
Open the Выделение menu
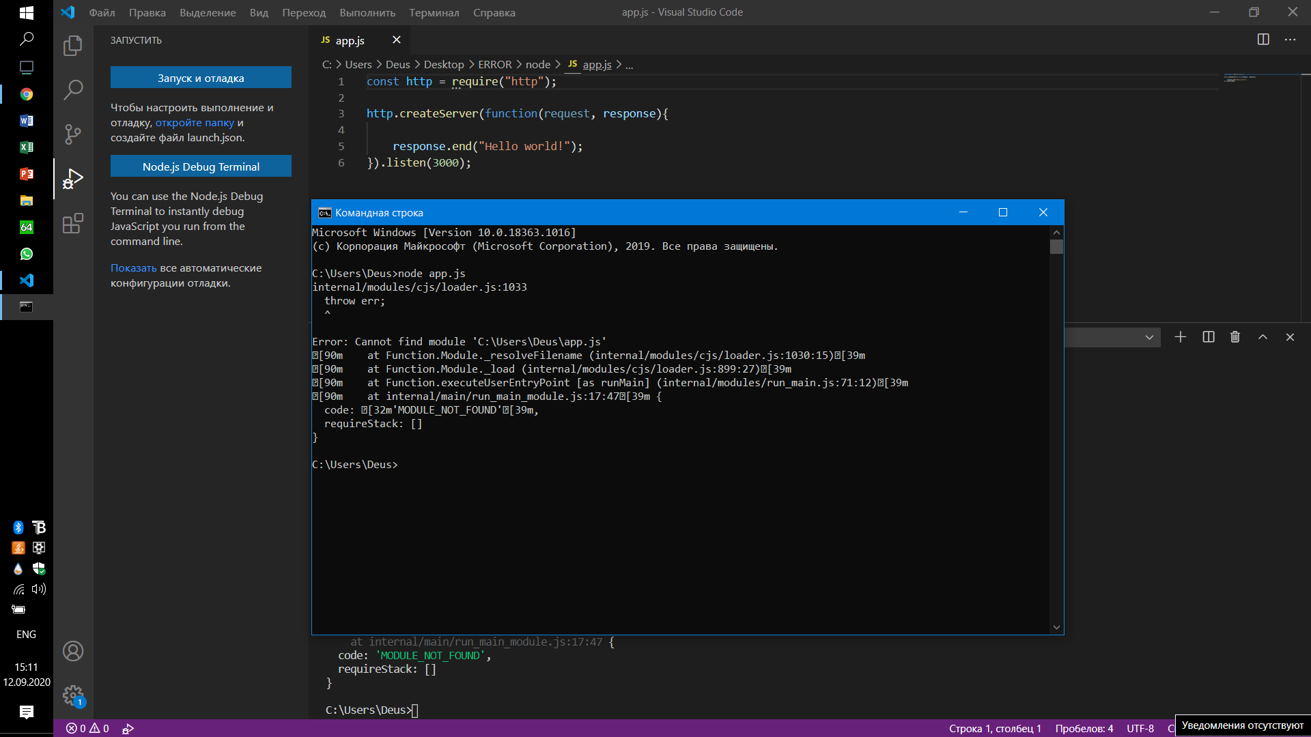click(208, 12)
